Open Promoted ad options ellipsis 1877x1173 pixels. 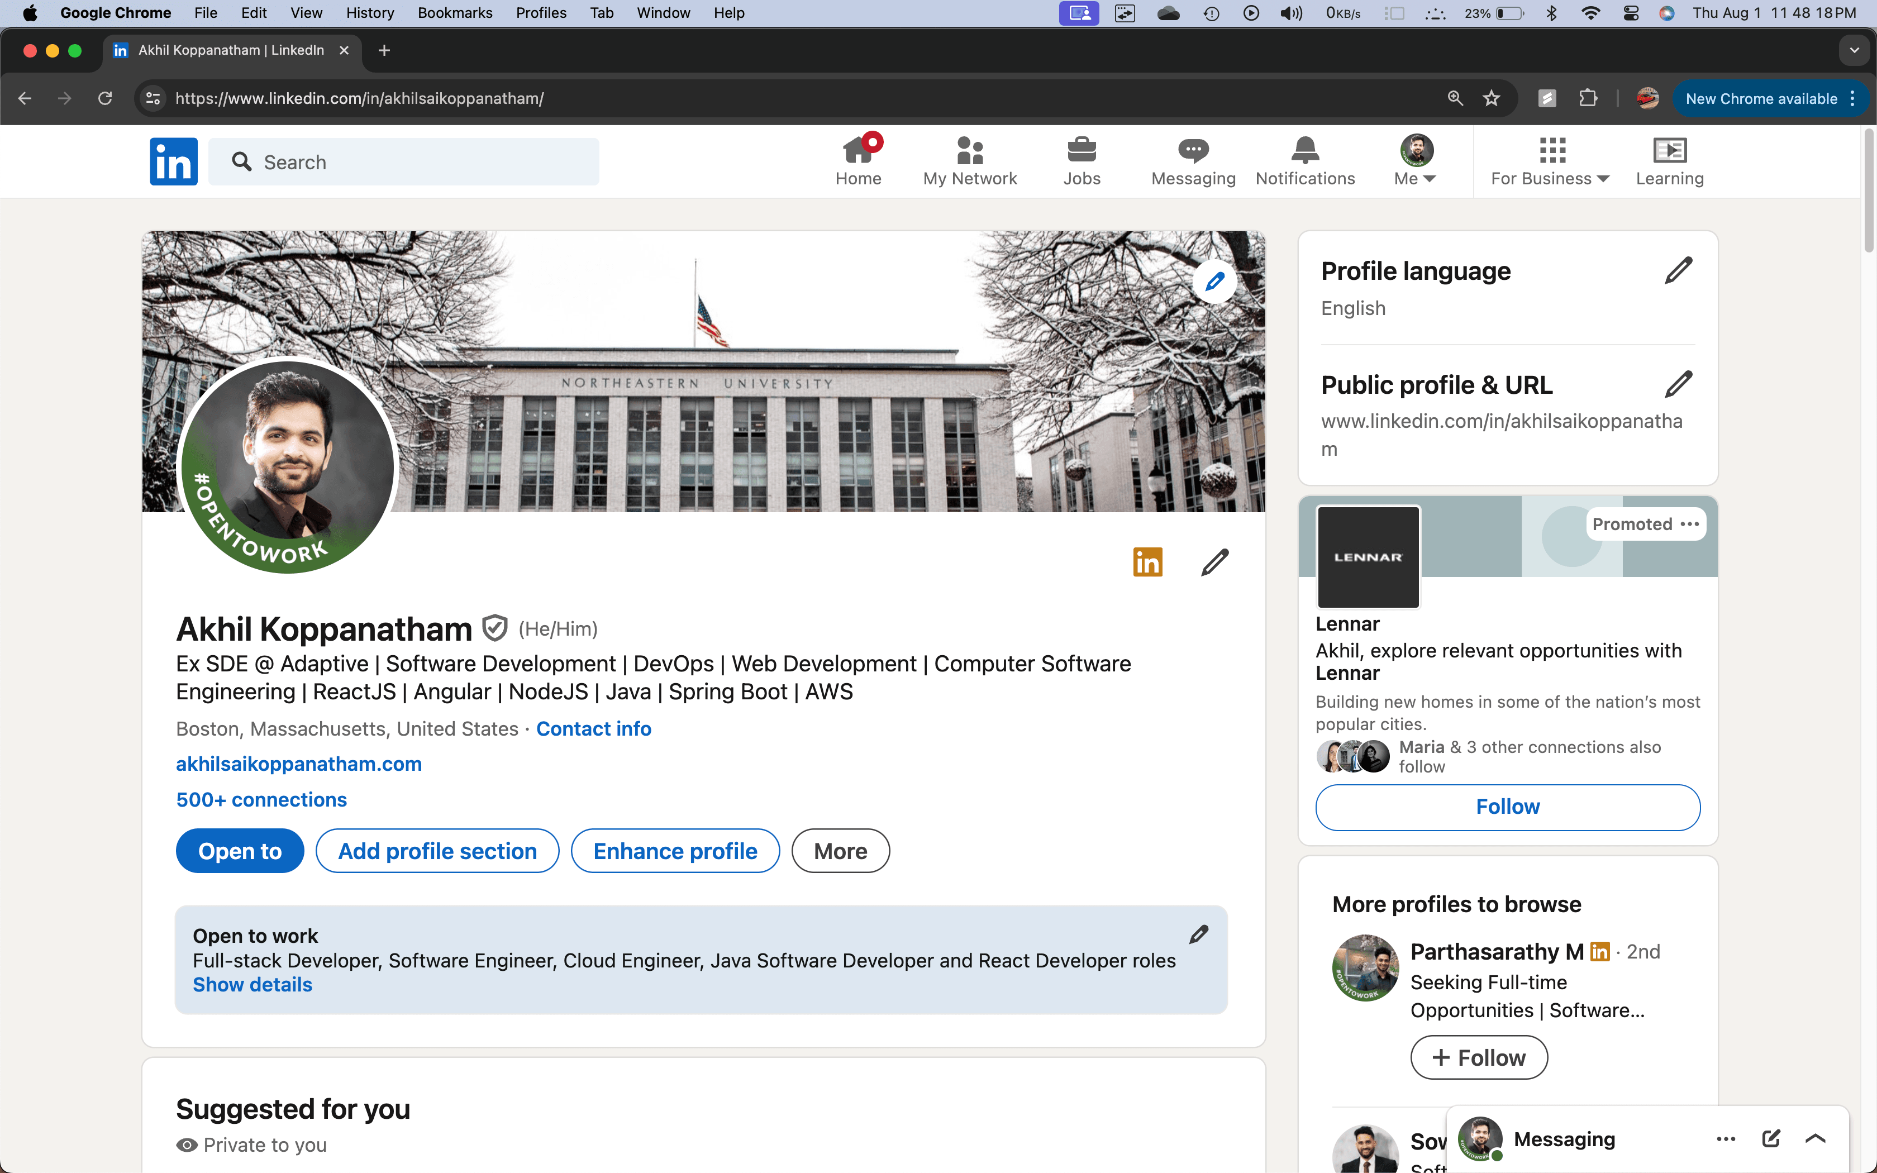click(1690, 524)
